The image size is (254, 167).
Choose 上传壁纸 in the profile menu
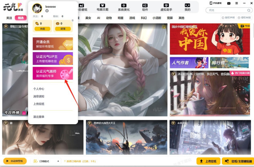pyautogui.click(x=39, y=104)
